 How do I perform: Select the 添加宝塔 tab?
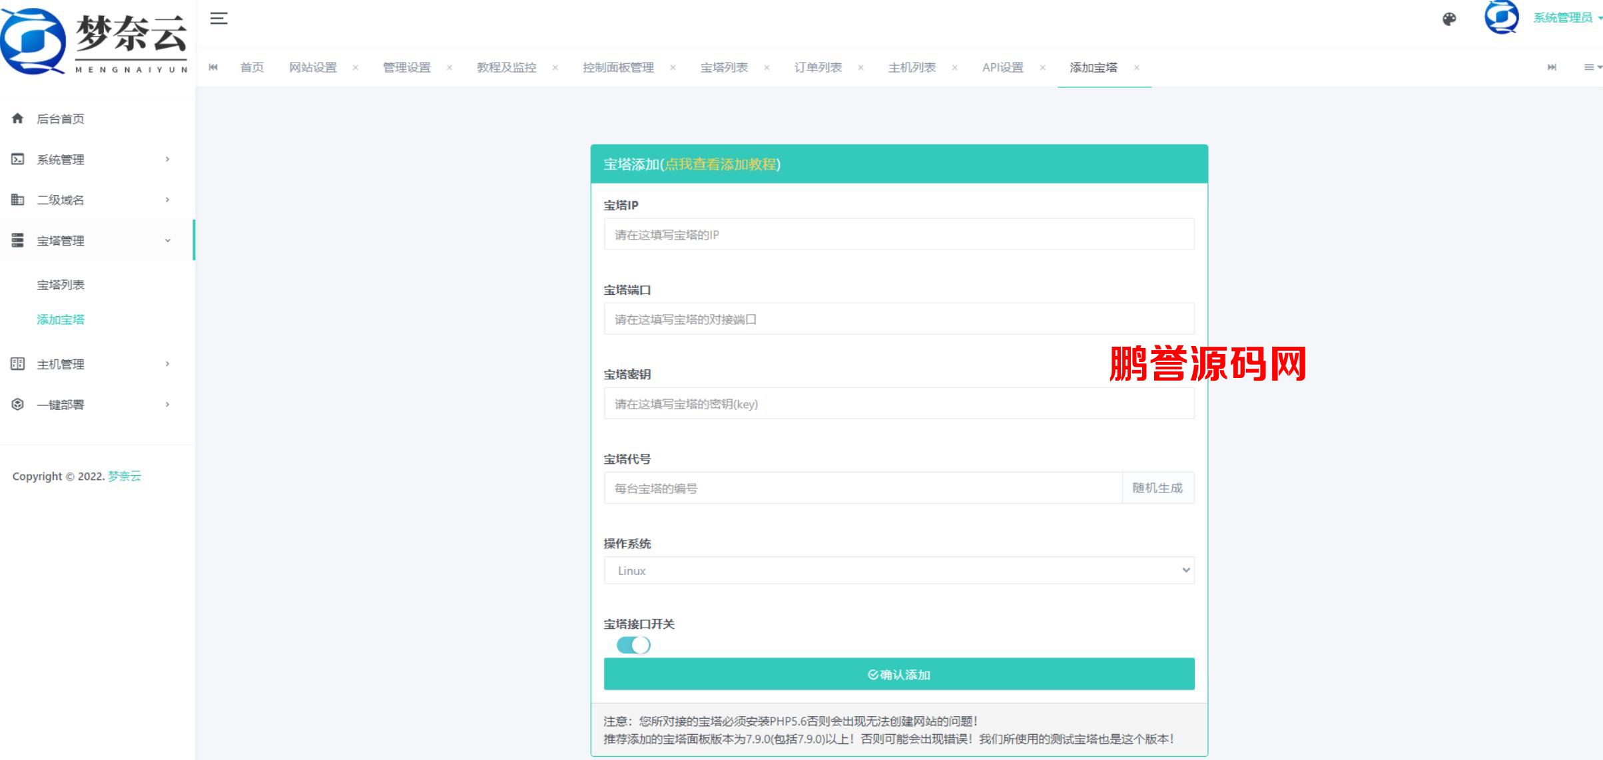pyautogui.click(x=1094, y=67)
